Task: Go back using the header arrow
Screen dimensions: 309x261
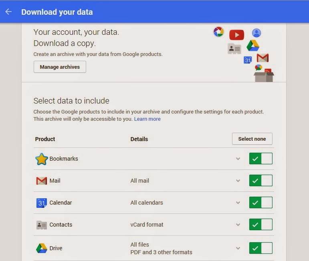Action: pos(8,12)
